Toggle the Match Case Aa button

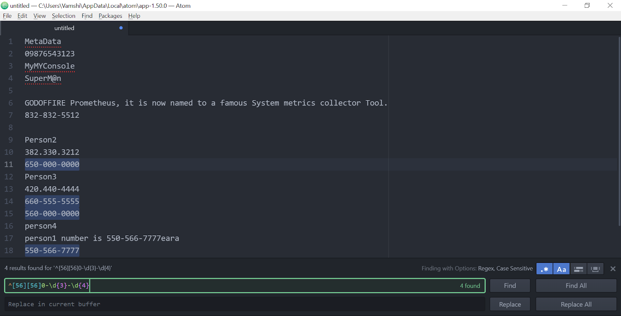(561, 269)
